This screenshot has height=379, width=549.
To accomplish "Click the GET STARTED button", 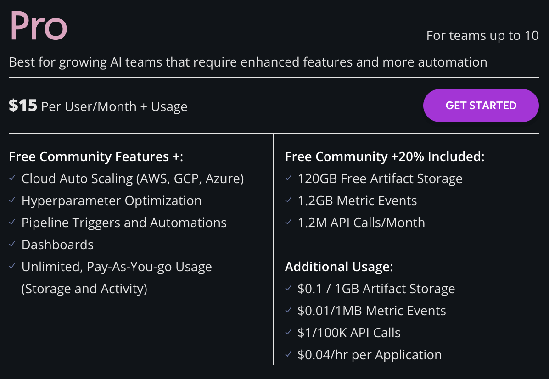I will pos(481,106).
